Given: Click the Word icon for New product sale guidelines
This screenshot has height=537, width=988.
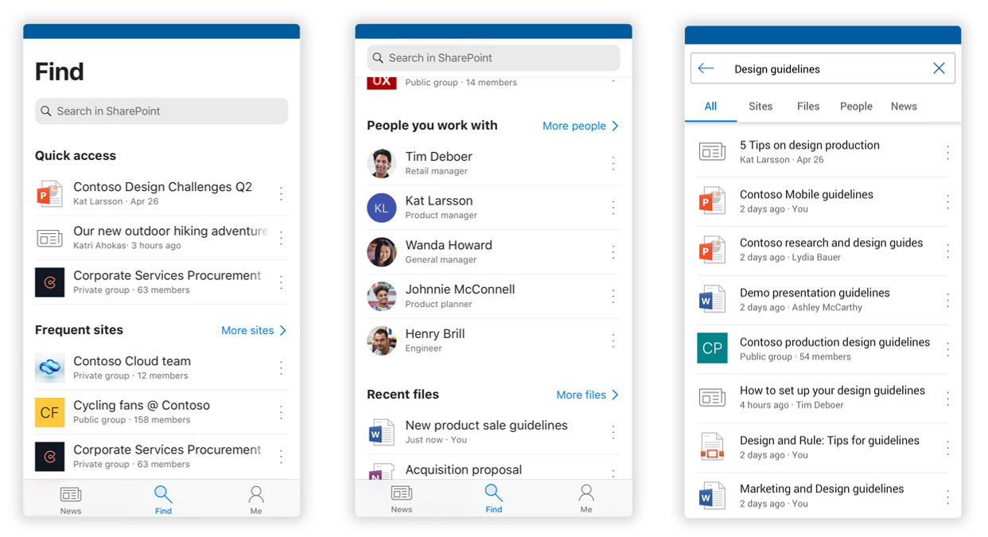Looking at the screenshot, I should pyautogui.click(x=382, y=431).
